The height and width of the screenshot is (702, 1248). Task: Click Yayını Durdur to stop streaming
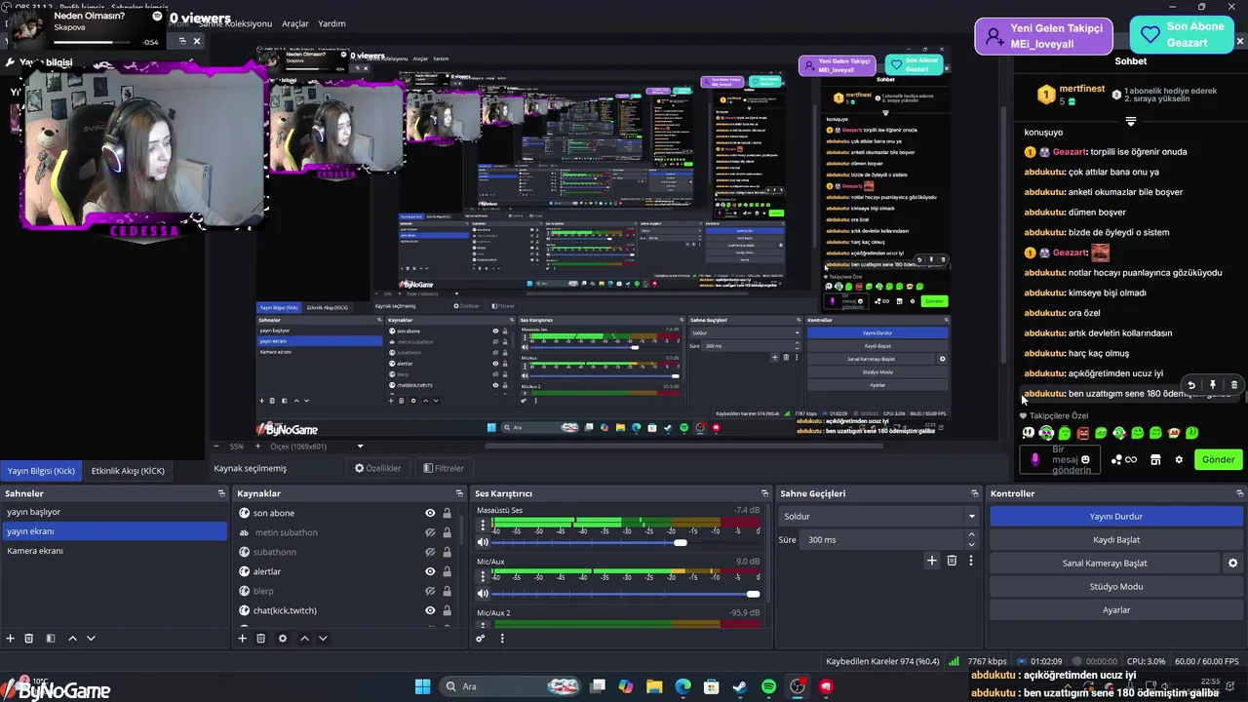point(1116,516)
